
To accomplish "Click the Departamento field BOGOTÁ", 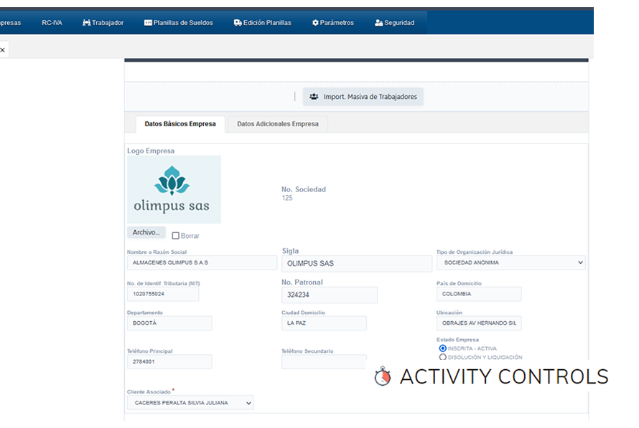I will 169,323.
